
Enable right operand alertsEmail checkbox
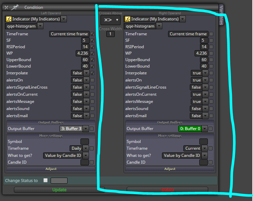pos(211,116)
